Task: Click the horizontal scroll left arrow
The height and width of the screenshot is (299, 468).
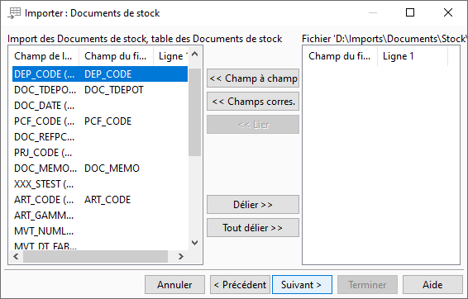Action: [x=16, y=256]
